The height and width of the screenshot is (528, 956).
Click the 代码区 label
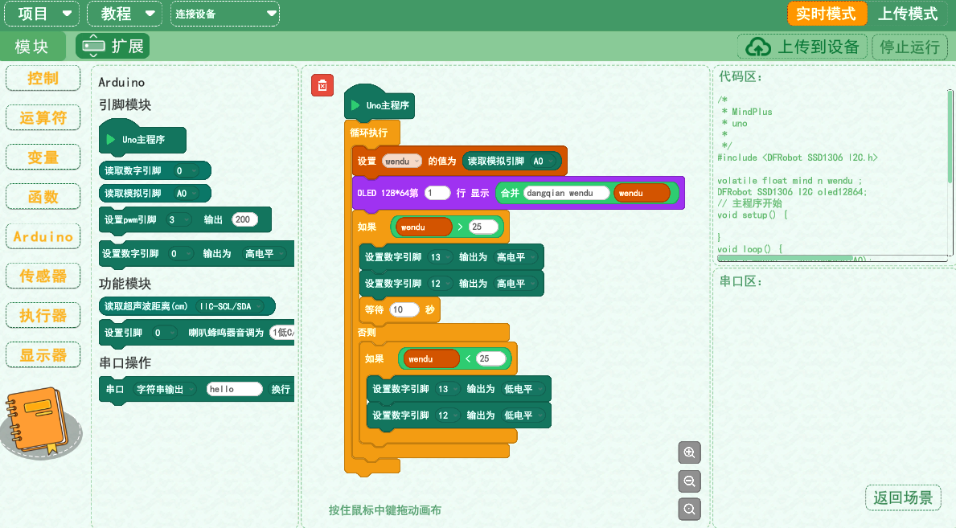741,77
